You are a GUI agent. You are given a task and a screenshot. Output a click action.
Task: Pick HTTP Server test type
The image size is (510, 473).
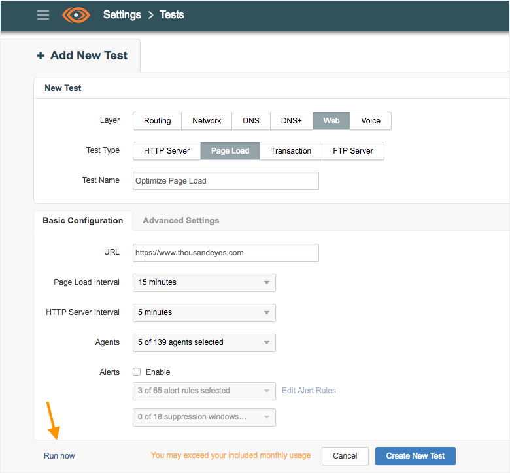tap(167, 151)
